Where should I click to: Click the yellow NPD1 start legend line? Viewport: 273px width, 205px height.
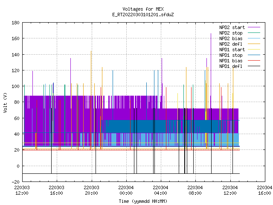254,50
